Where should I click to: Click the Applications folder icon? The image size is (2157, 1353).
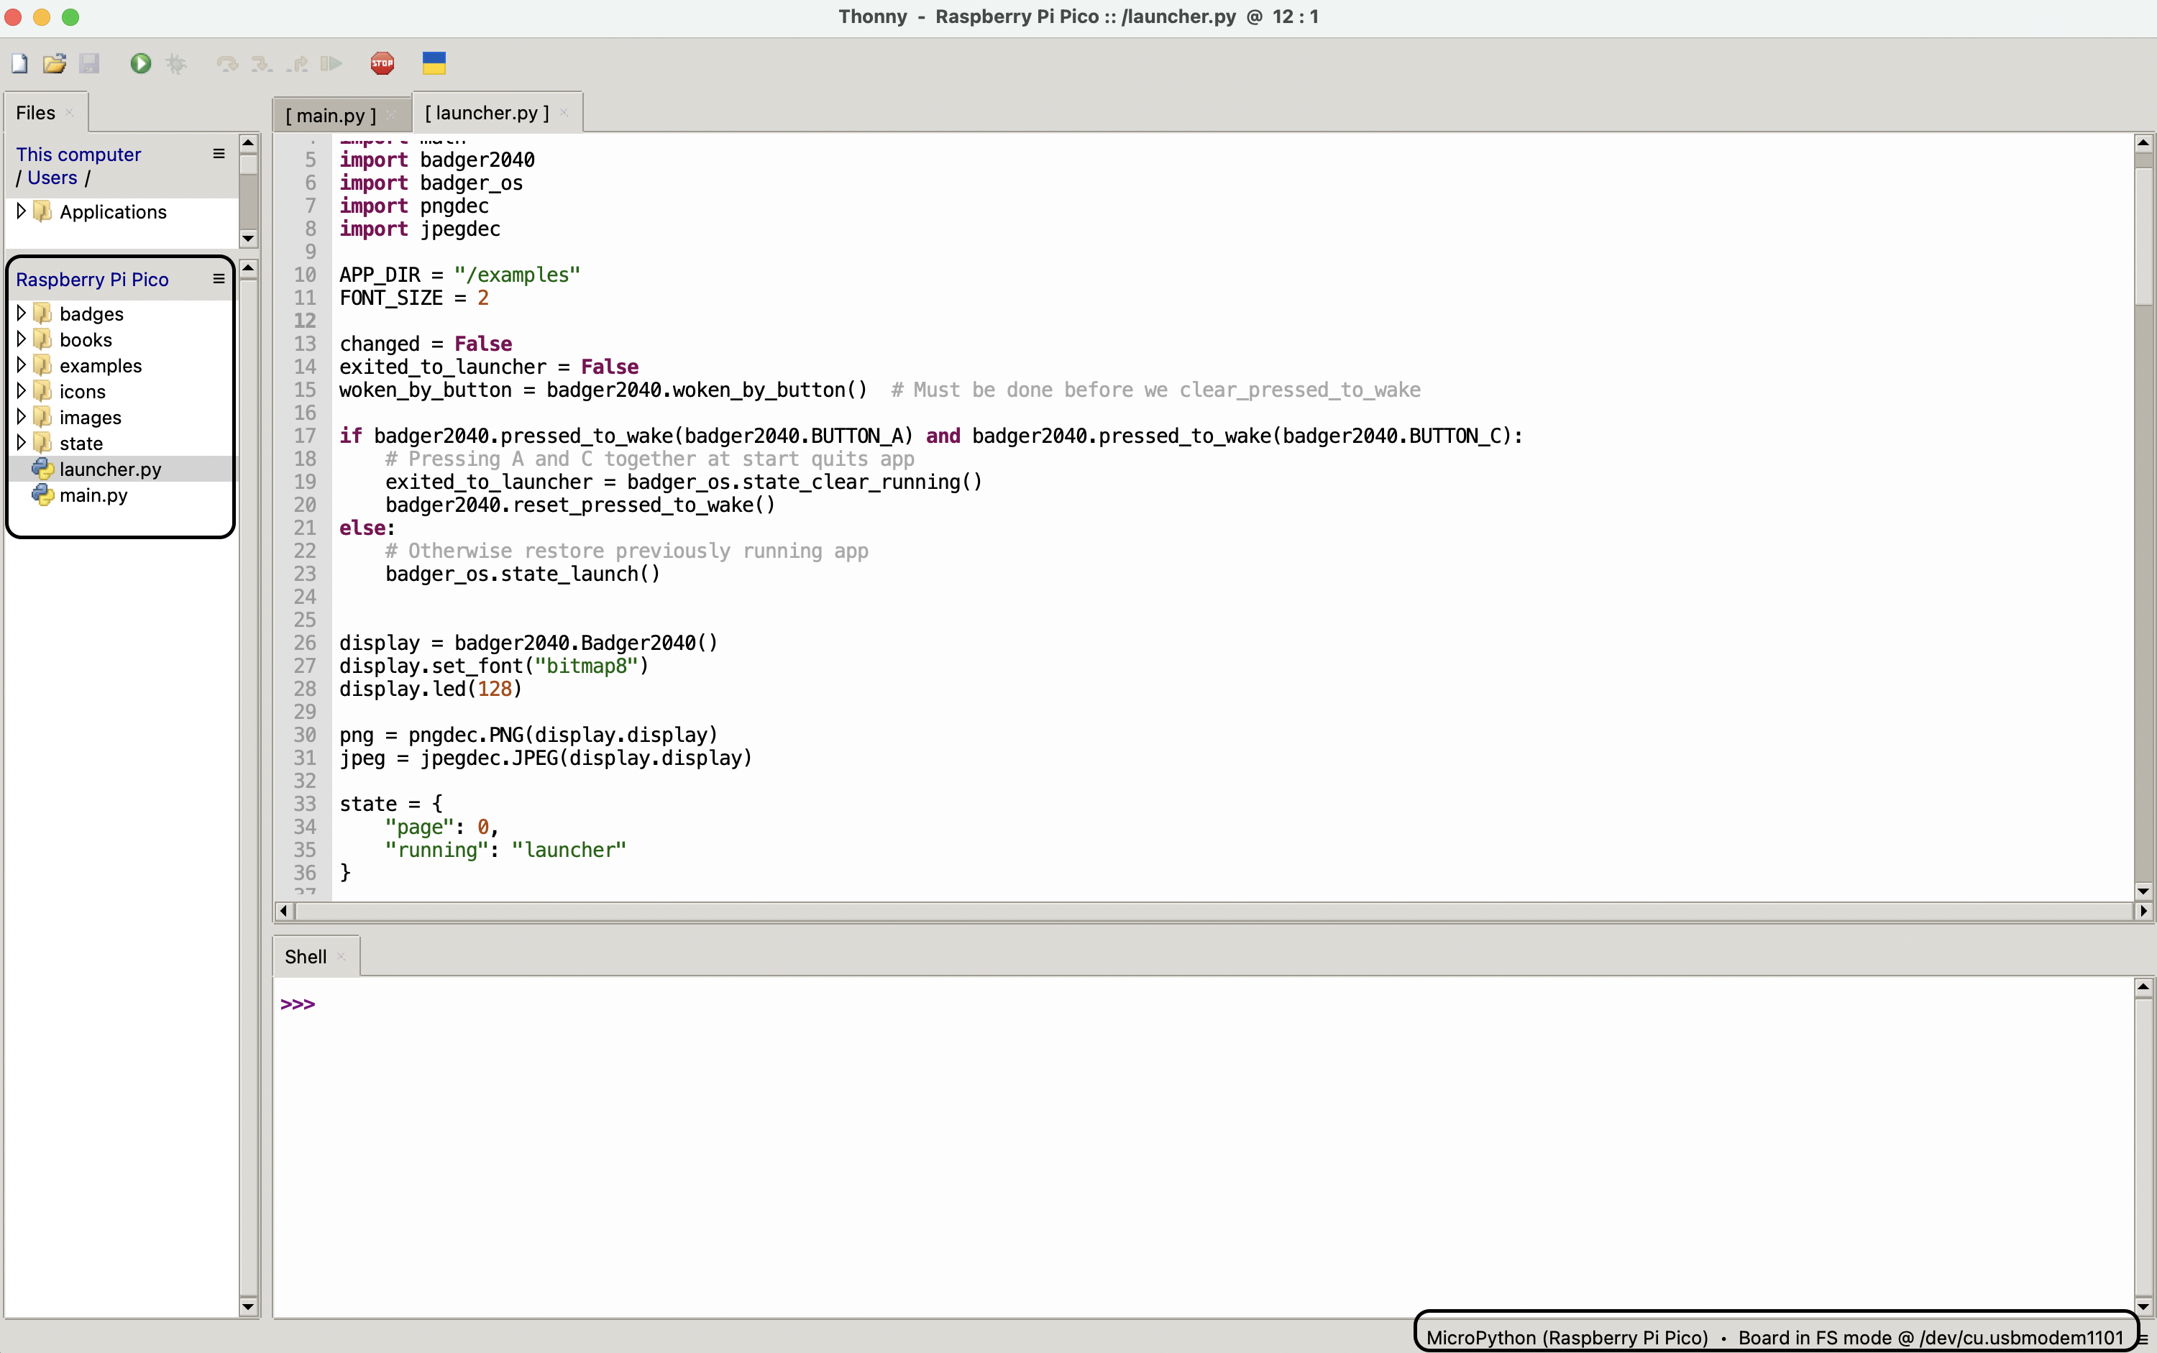tap(42, 211)
